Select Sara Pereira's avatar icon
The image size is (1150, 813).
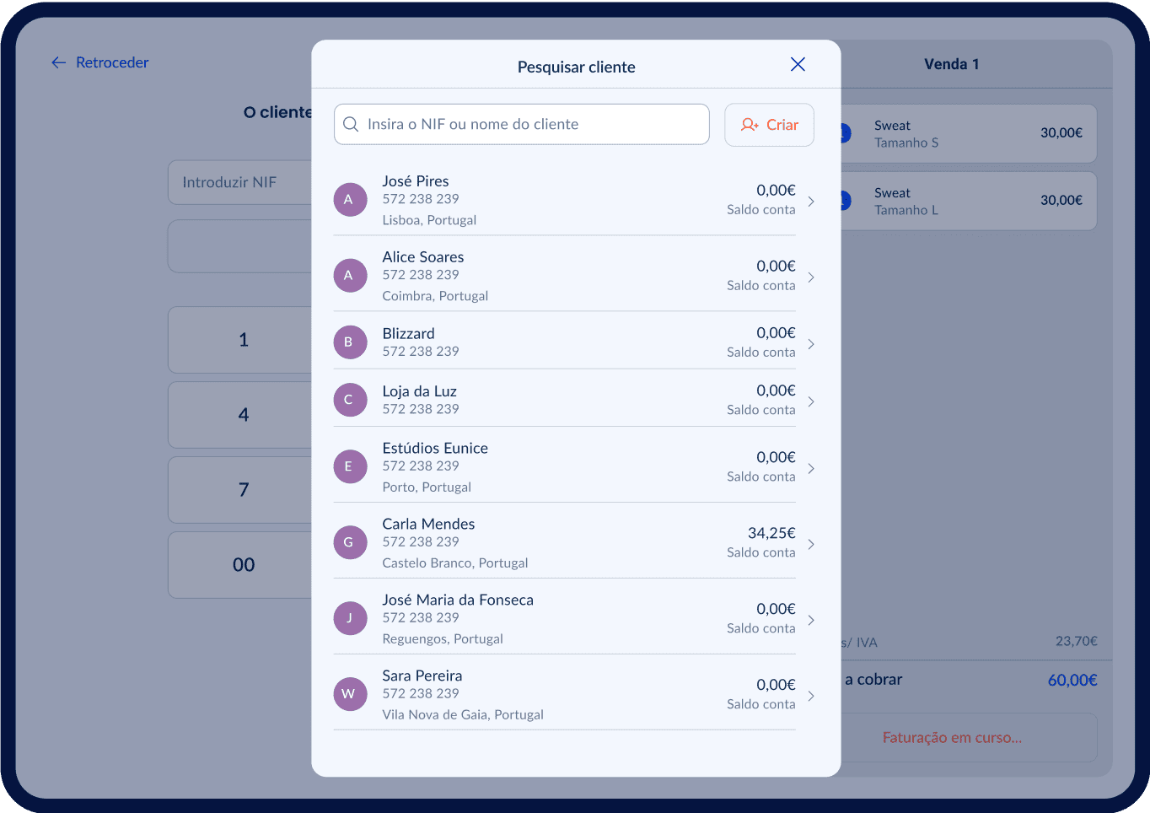[351, 693]
